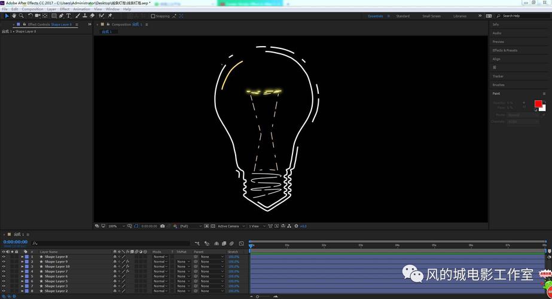
Task: Click the snapshot camera icon below the viewer
Action: 163,226
